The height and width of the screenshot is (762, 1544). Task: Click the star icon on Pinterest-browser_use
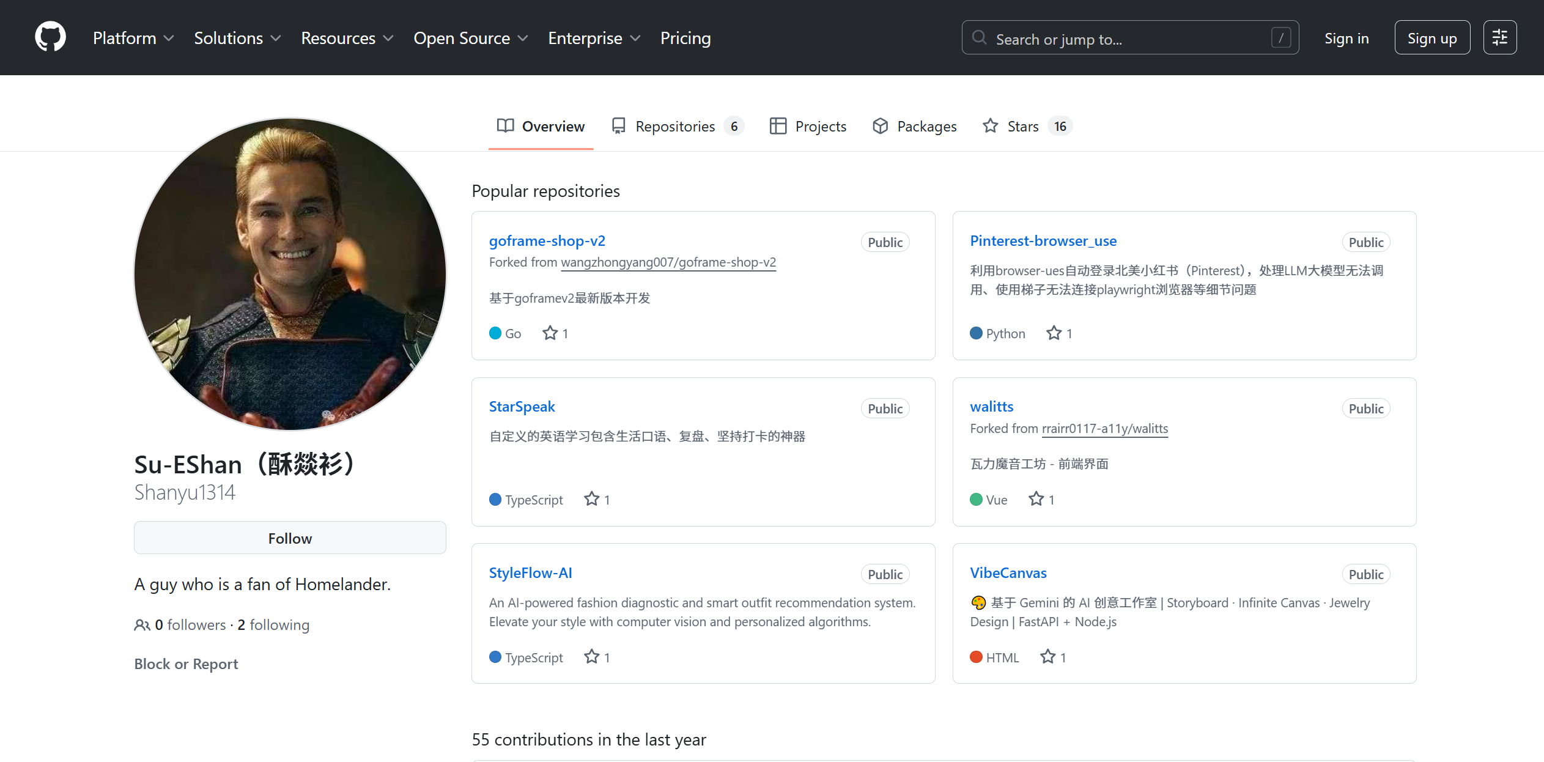[1054, 333]
